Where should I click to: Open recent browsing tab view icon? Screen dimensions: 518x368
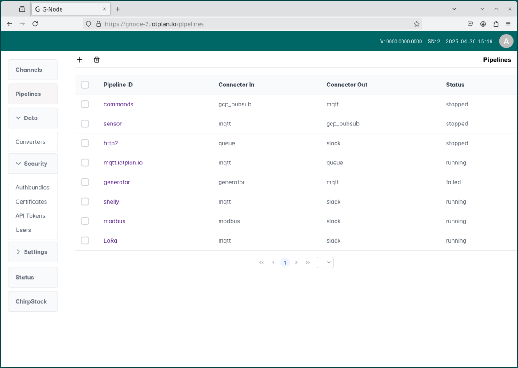(x=22, y=9)
